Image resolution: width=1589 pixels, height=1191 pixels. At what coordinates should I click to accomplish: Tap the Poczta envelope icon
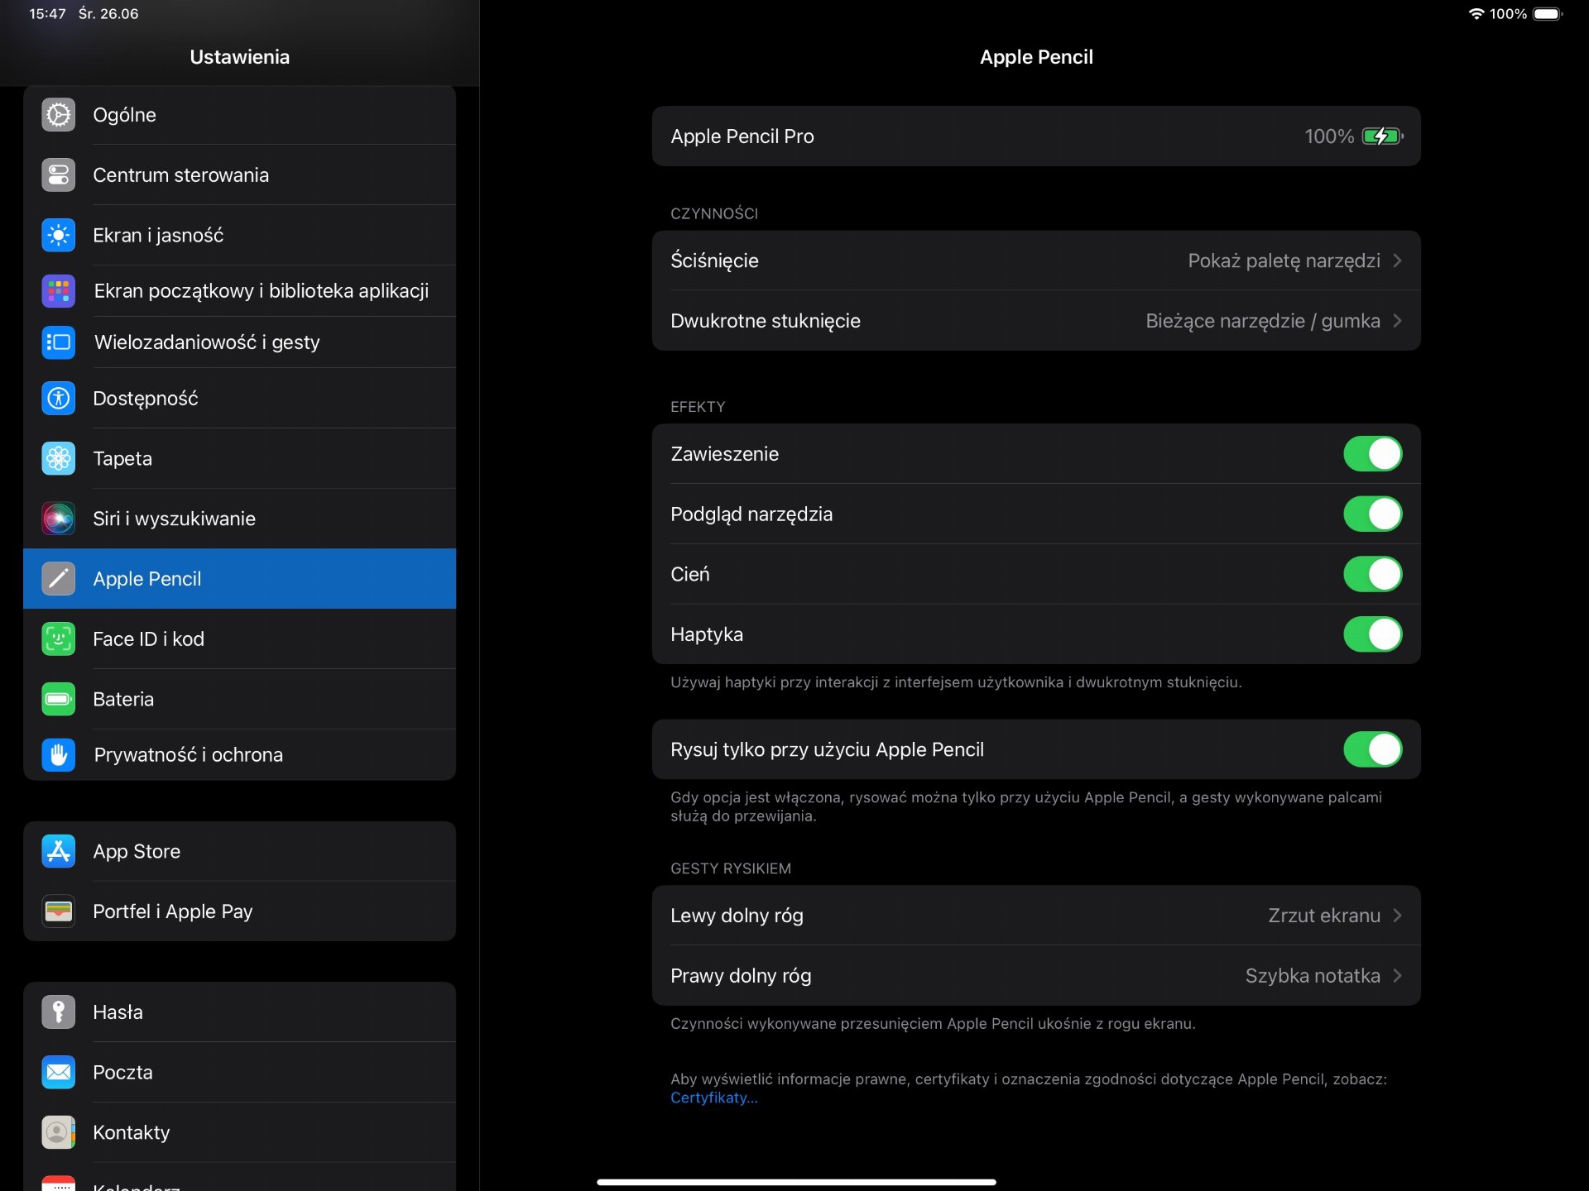[58, 1073]
